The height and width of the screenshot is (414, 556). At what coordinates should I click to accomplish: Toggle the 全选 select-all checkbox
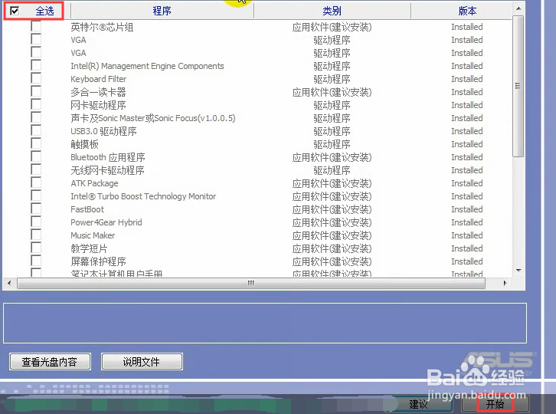point(15,11)
